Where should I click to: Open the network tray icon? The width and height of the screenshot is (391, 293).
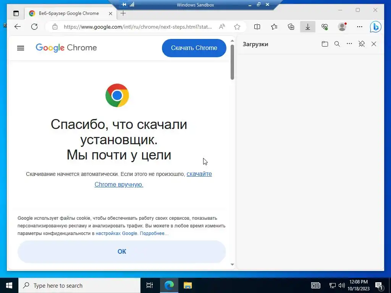pyautogui.click(x=333, y=285)
